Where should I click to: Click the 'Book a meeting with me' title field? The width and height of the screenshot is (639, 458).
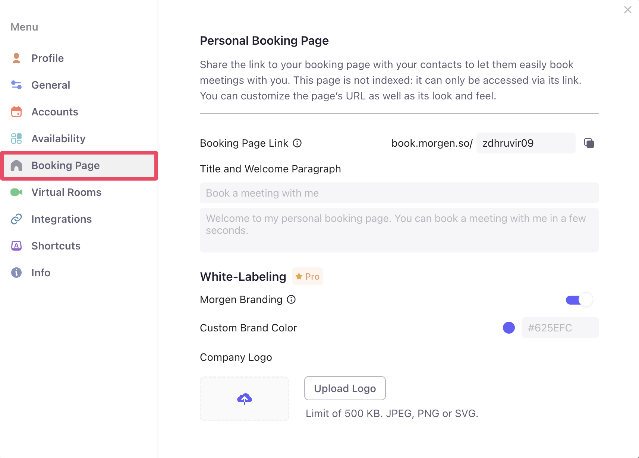click(x=399, y=193)
